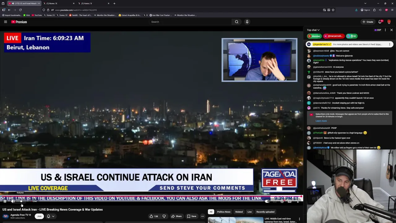Viewport: 396px width, 223px height.
Task: Expand the notification bell dropdown for channel
Action: click(x=51, y=216)
